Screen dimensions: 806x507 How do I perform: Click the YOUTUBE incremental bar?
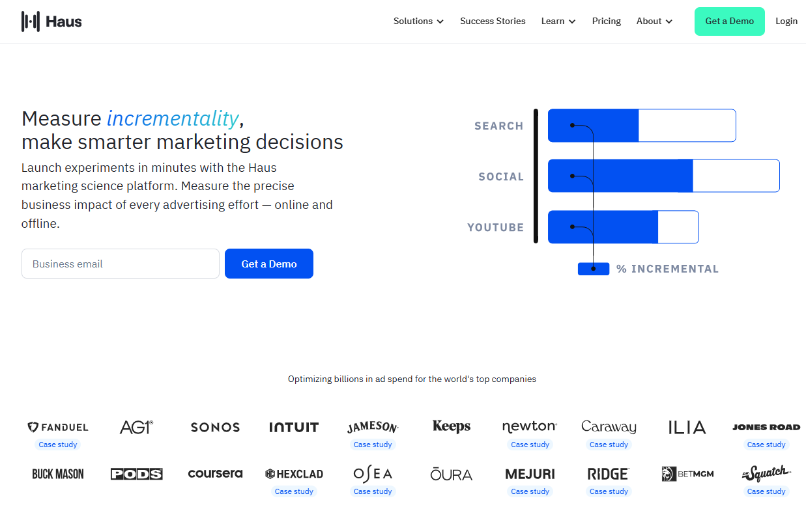[x=624, y=227]
